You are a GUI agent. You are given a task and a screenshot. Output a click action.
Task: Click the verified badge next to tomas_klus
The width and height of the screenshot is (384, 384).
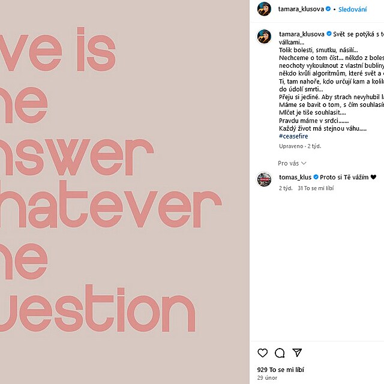tap(315, 178)
